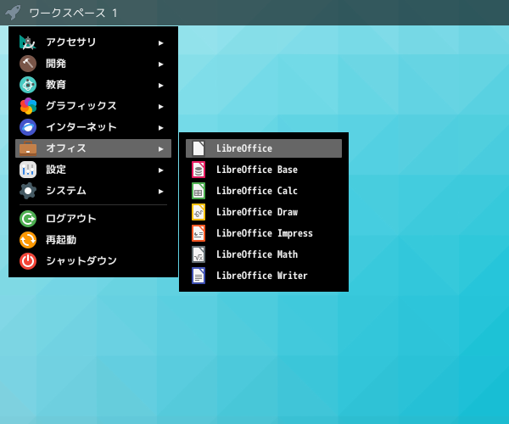The height and width of the screenshot is (424, 509).
Task: Launch LibreOffice Base
Action: pyautogui.click(x=264, y=170)
